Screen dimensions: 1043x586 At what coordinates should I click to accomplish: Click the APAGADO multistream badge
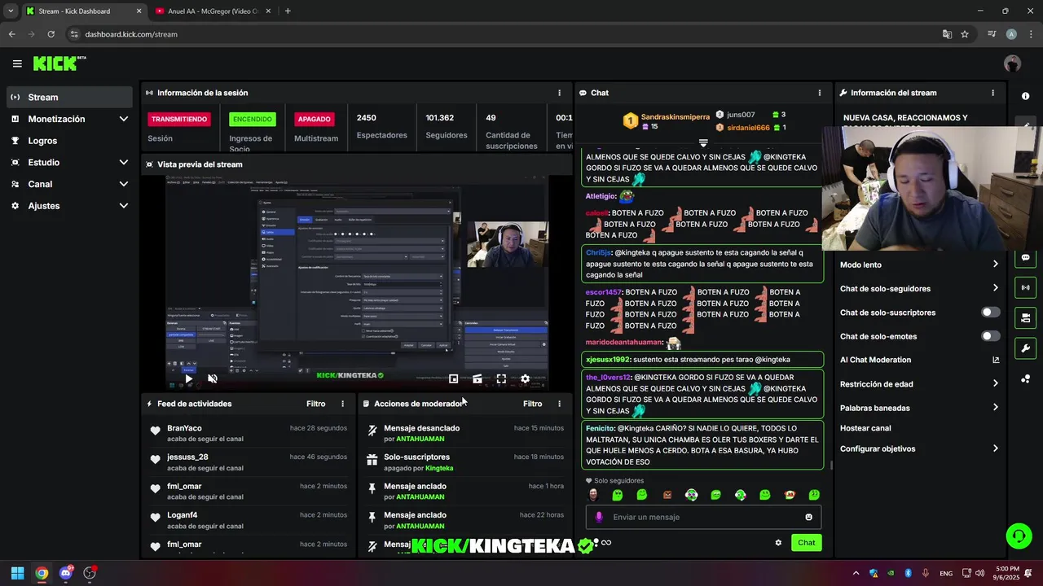pyautogui.click(x=315, y=119)
